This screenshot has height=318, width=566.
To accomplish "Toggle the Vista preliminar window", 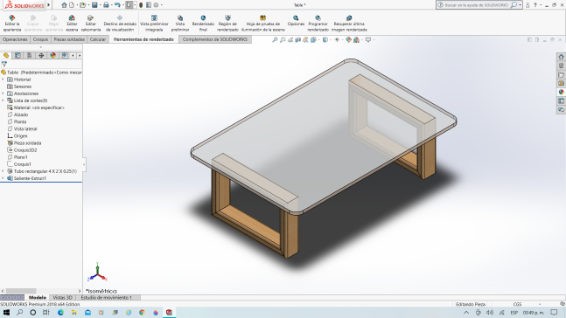I will tap(179, 24).
